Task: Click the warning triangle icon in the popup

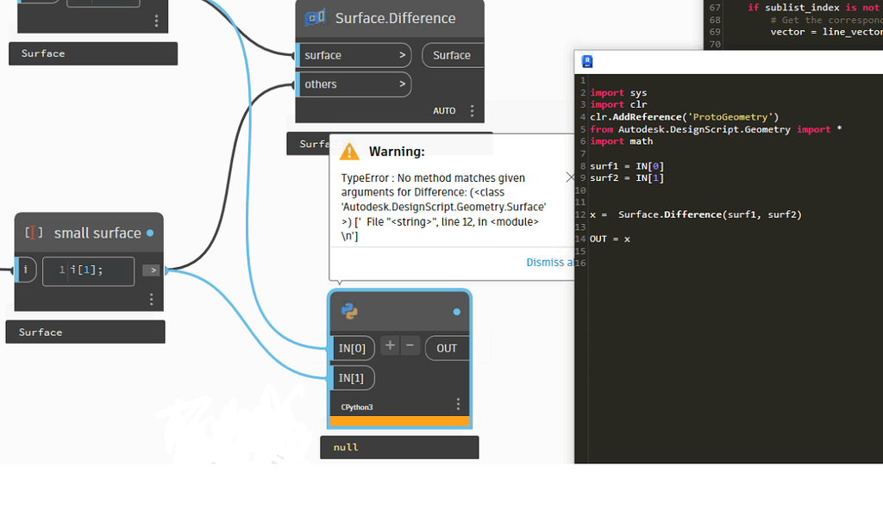Action: coord(349,150)
